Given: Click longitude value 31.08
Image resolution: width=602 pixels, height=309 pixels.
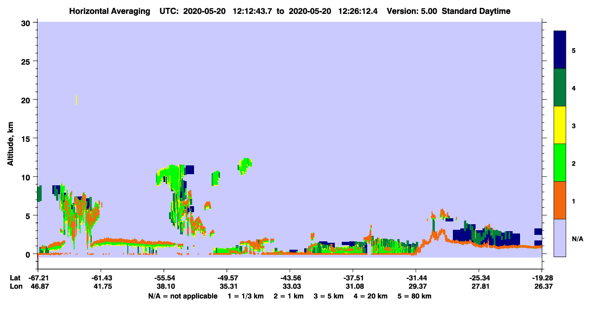Looking at the screenshot, I should coord(354,286).
